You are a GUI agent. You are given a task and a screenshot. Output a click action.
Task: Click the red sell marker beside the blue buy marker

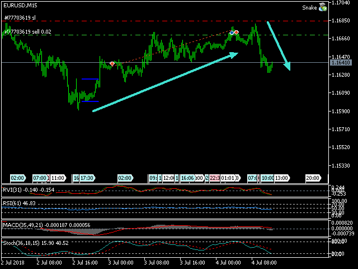(x=237, y=33)
